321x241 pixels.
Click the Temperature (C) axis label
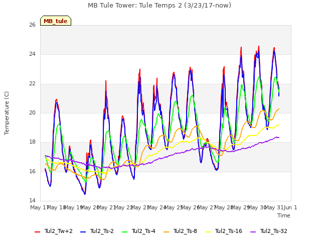coord(7,113)
